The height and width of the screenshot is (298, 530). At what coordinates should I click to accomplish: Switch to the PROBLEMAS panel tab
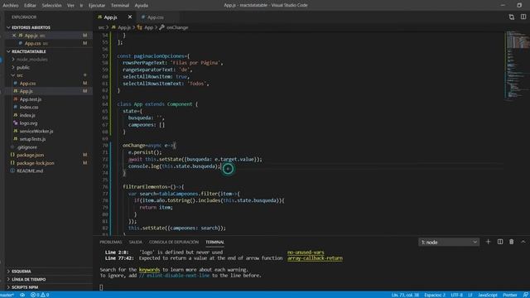tap(110, 243)
